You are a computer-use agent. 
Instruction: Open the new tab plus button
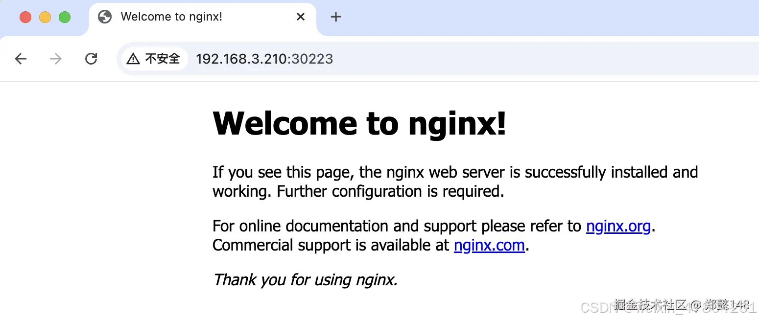click(335, 17)
